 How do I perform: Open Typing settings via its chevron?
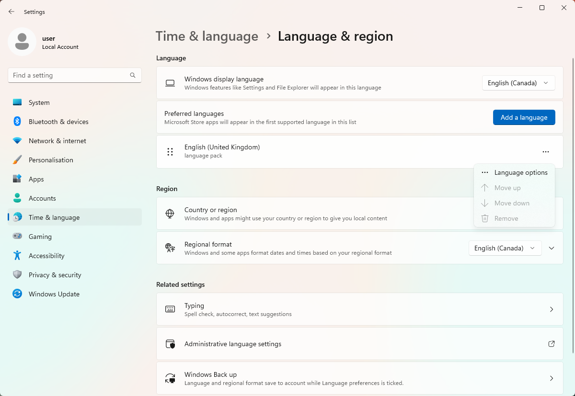click(x=552, y=309)
